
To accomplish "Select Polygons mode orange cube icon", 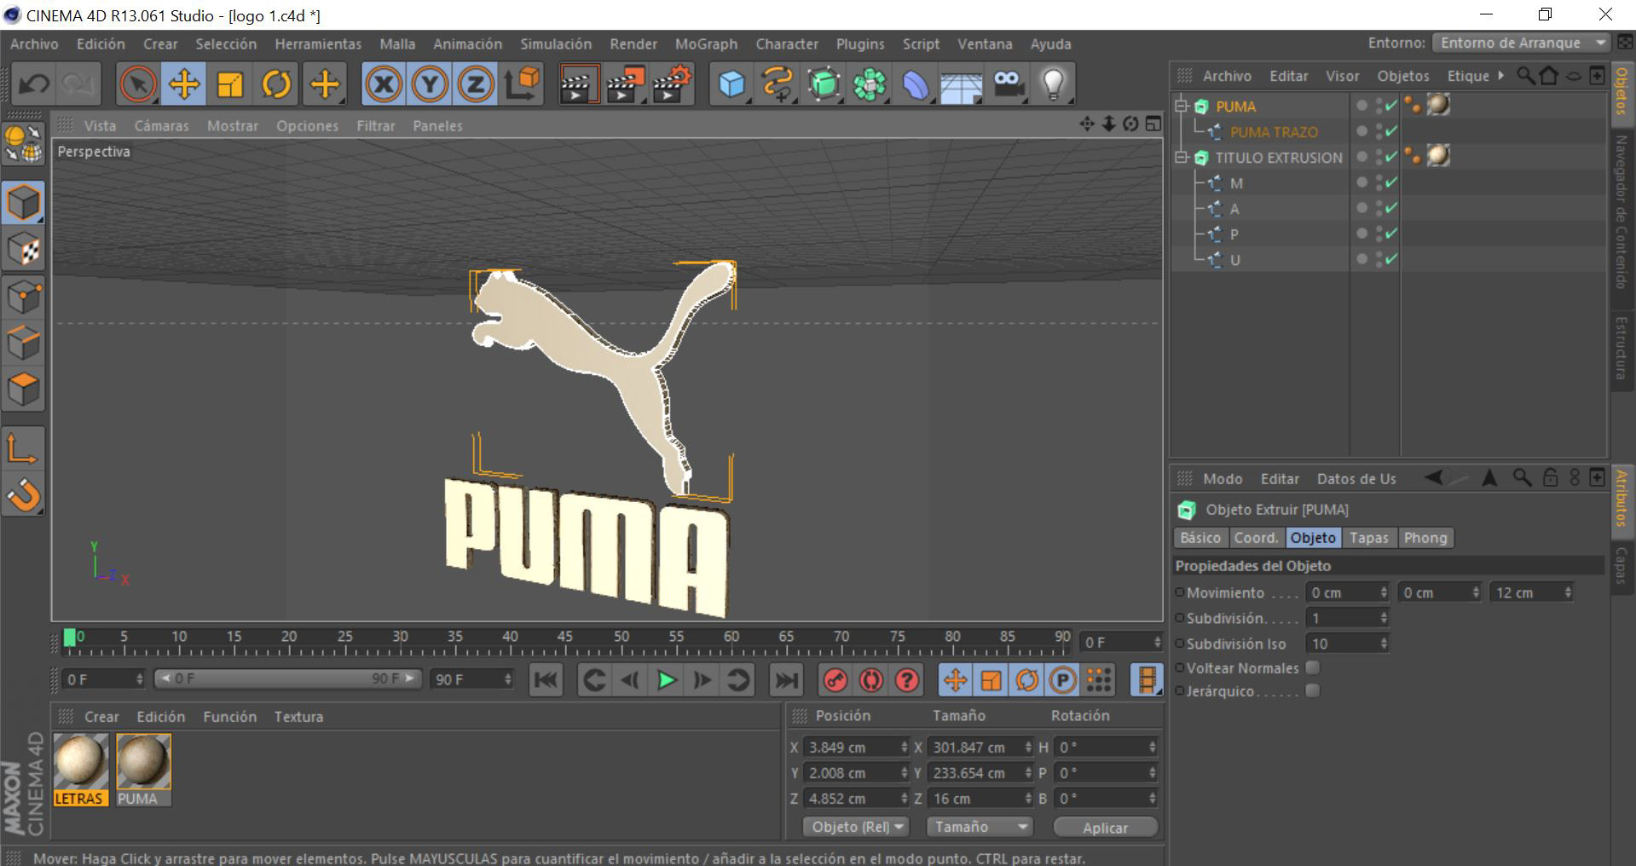I will [x=23, y=390].
